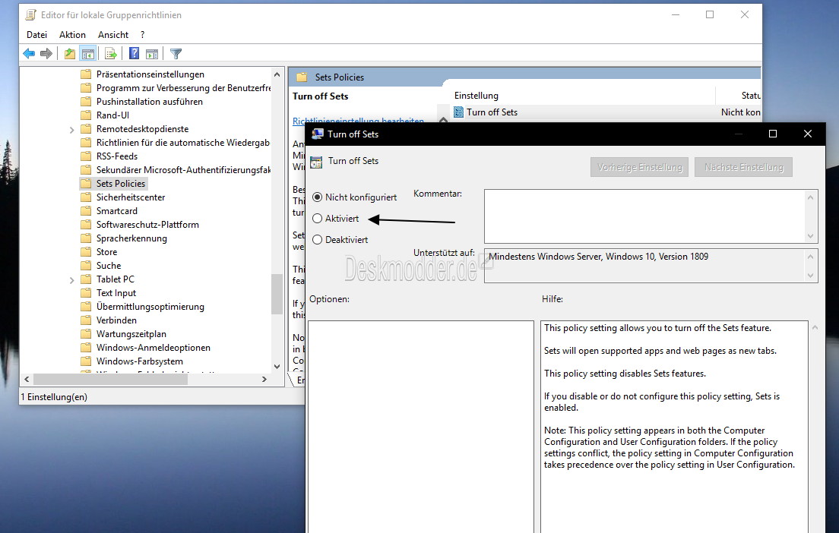
Task: Click the Nächste Einstellung button
Action: tap(744, 167)
